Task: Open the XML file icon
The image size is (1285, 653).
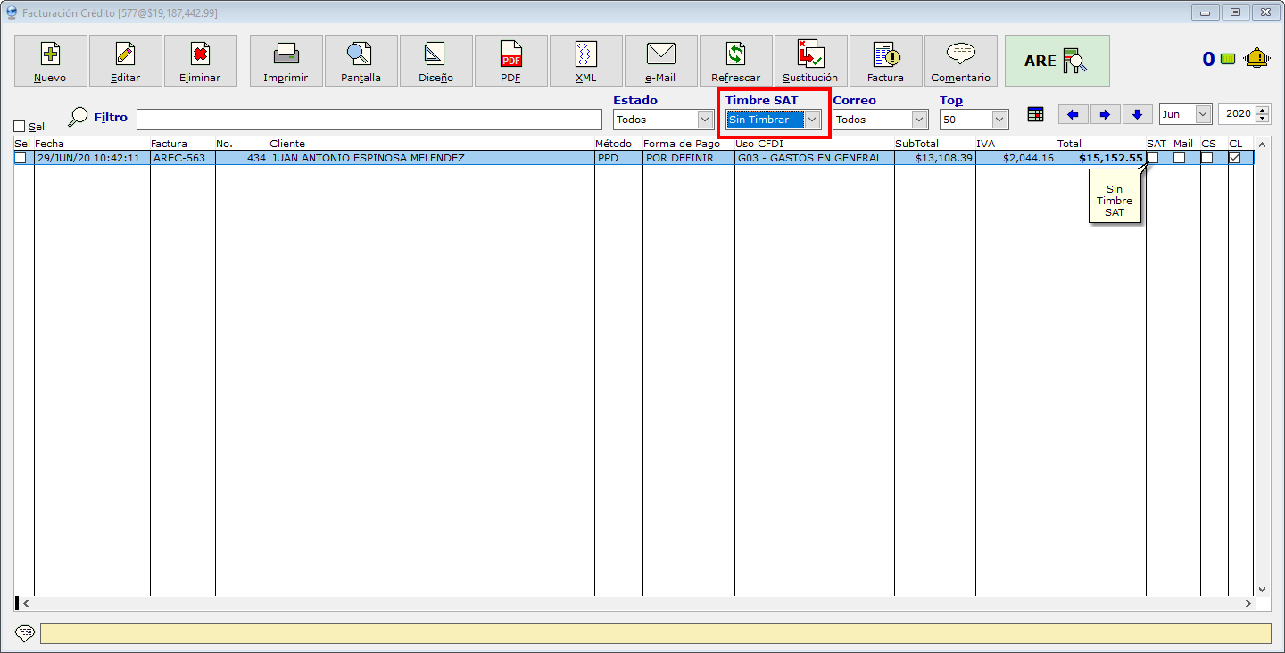Action: pyautogui.click(x=585, y=61)
